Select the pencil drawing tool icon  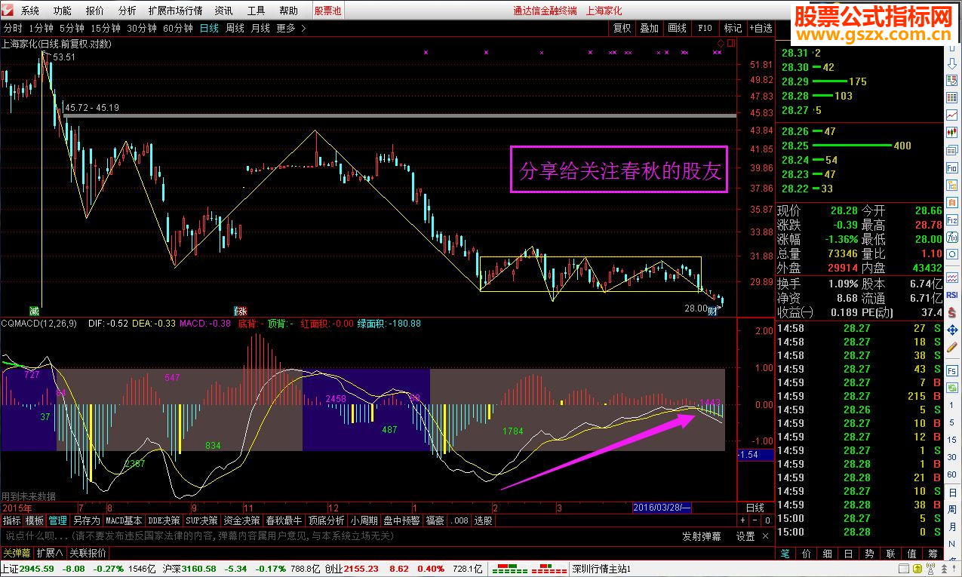952,348
